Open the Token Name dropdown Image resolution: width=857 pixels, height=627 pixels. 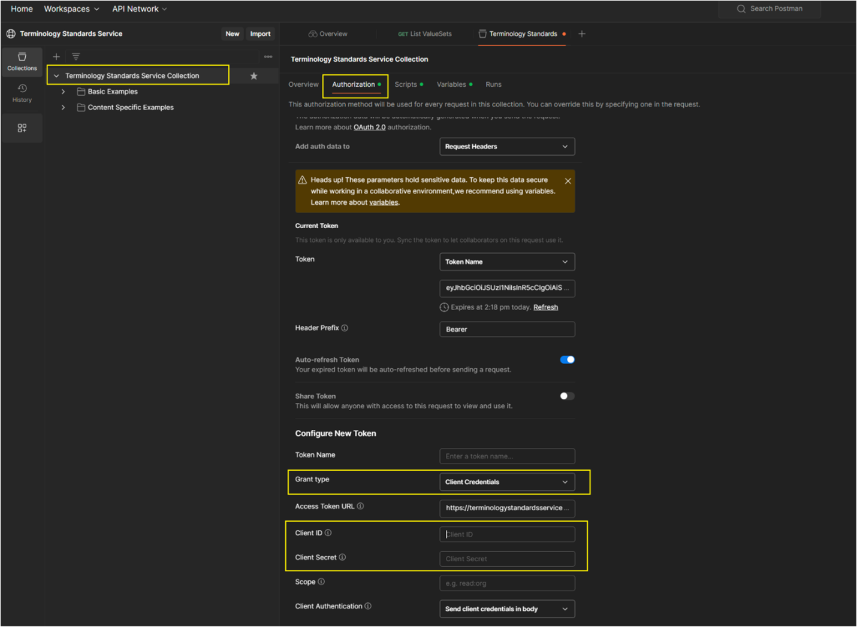pyautogui.click(x=507, y=262)
